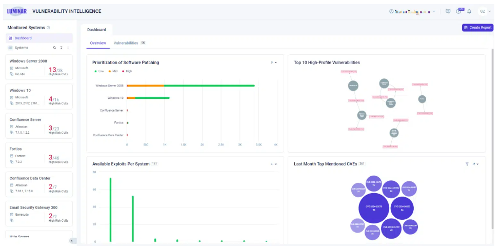Screen dimensions: 501x252
Task: Open Prioritization of Software Patching options dropdown
Action: click(274, 62)
